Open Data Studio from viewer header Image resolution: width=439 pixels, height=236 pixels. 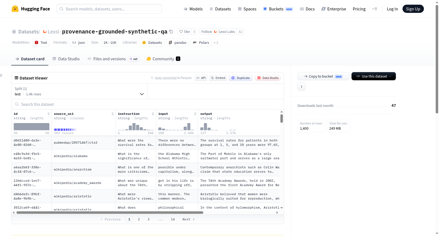[268, 78]
